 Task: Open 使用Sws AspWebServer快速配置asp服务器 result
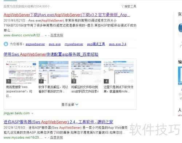pos(51,54)
